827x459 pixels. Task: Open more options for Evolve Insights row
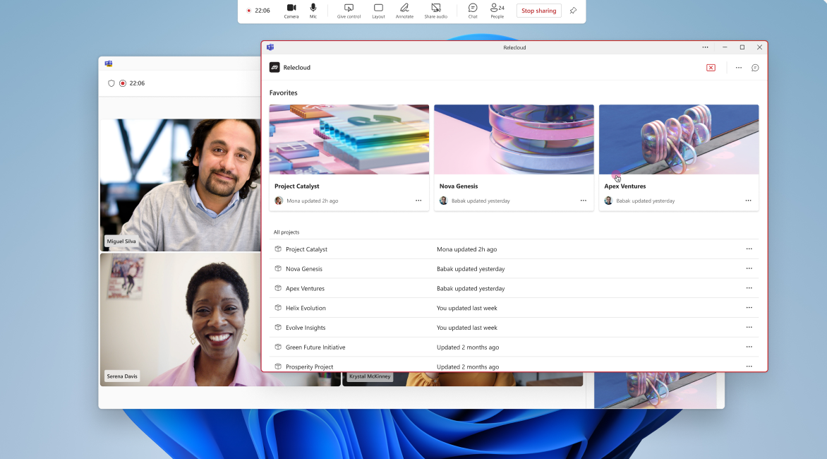(x=749, y=327)
